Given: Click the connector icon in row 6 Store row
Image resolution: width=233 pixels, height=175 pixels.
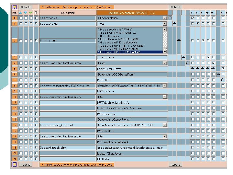Looking at the screenshot, I should (x=218, y=74).
